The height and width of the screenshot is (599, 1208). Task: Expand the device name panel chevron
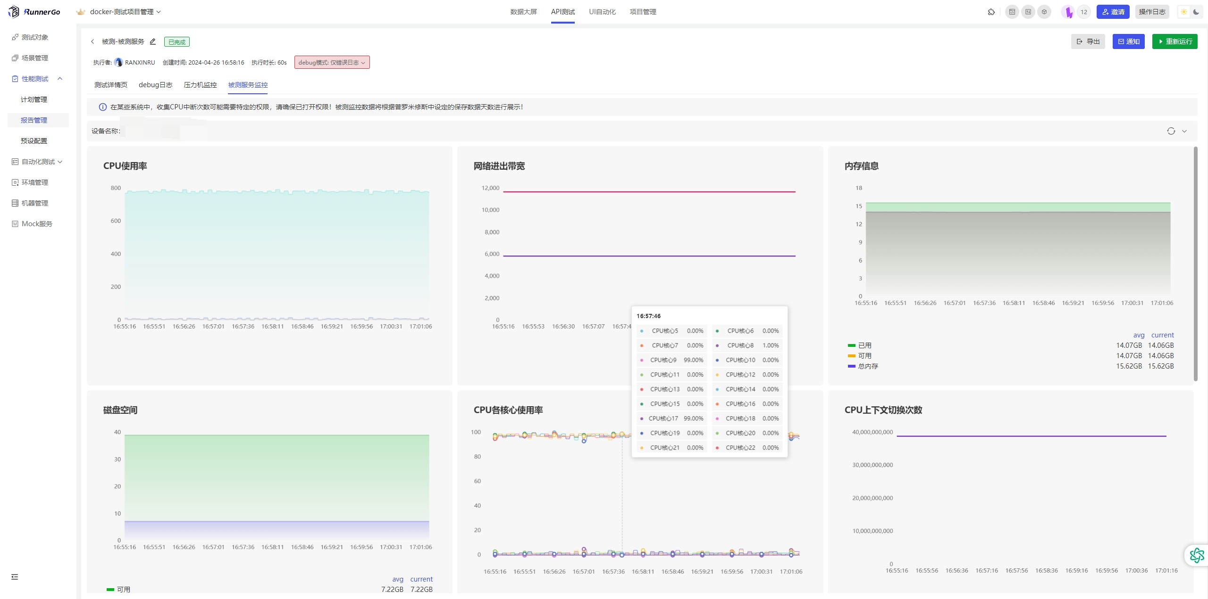tap(1184, 131)
